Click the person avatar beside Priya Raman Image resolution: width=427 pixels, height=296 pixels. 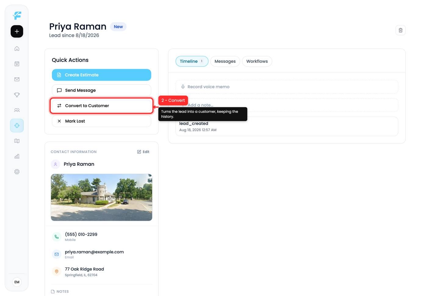[x=55, y=164]
